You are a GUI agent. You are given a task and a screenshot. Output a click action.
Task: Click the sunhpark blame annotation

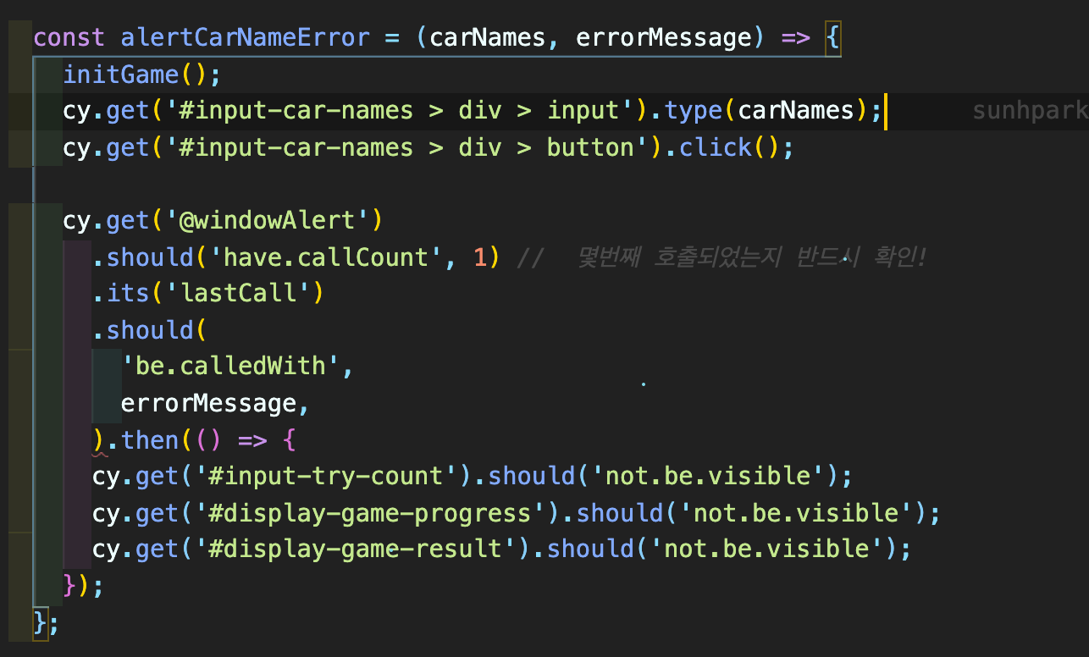pyautogui.click(x=1028, y=110)
